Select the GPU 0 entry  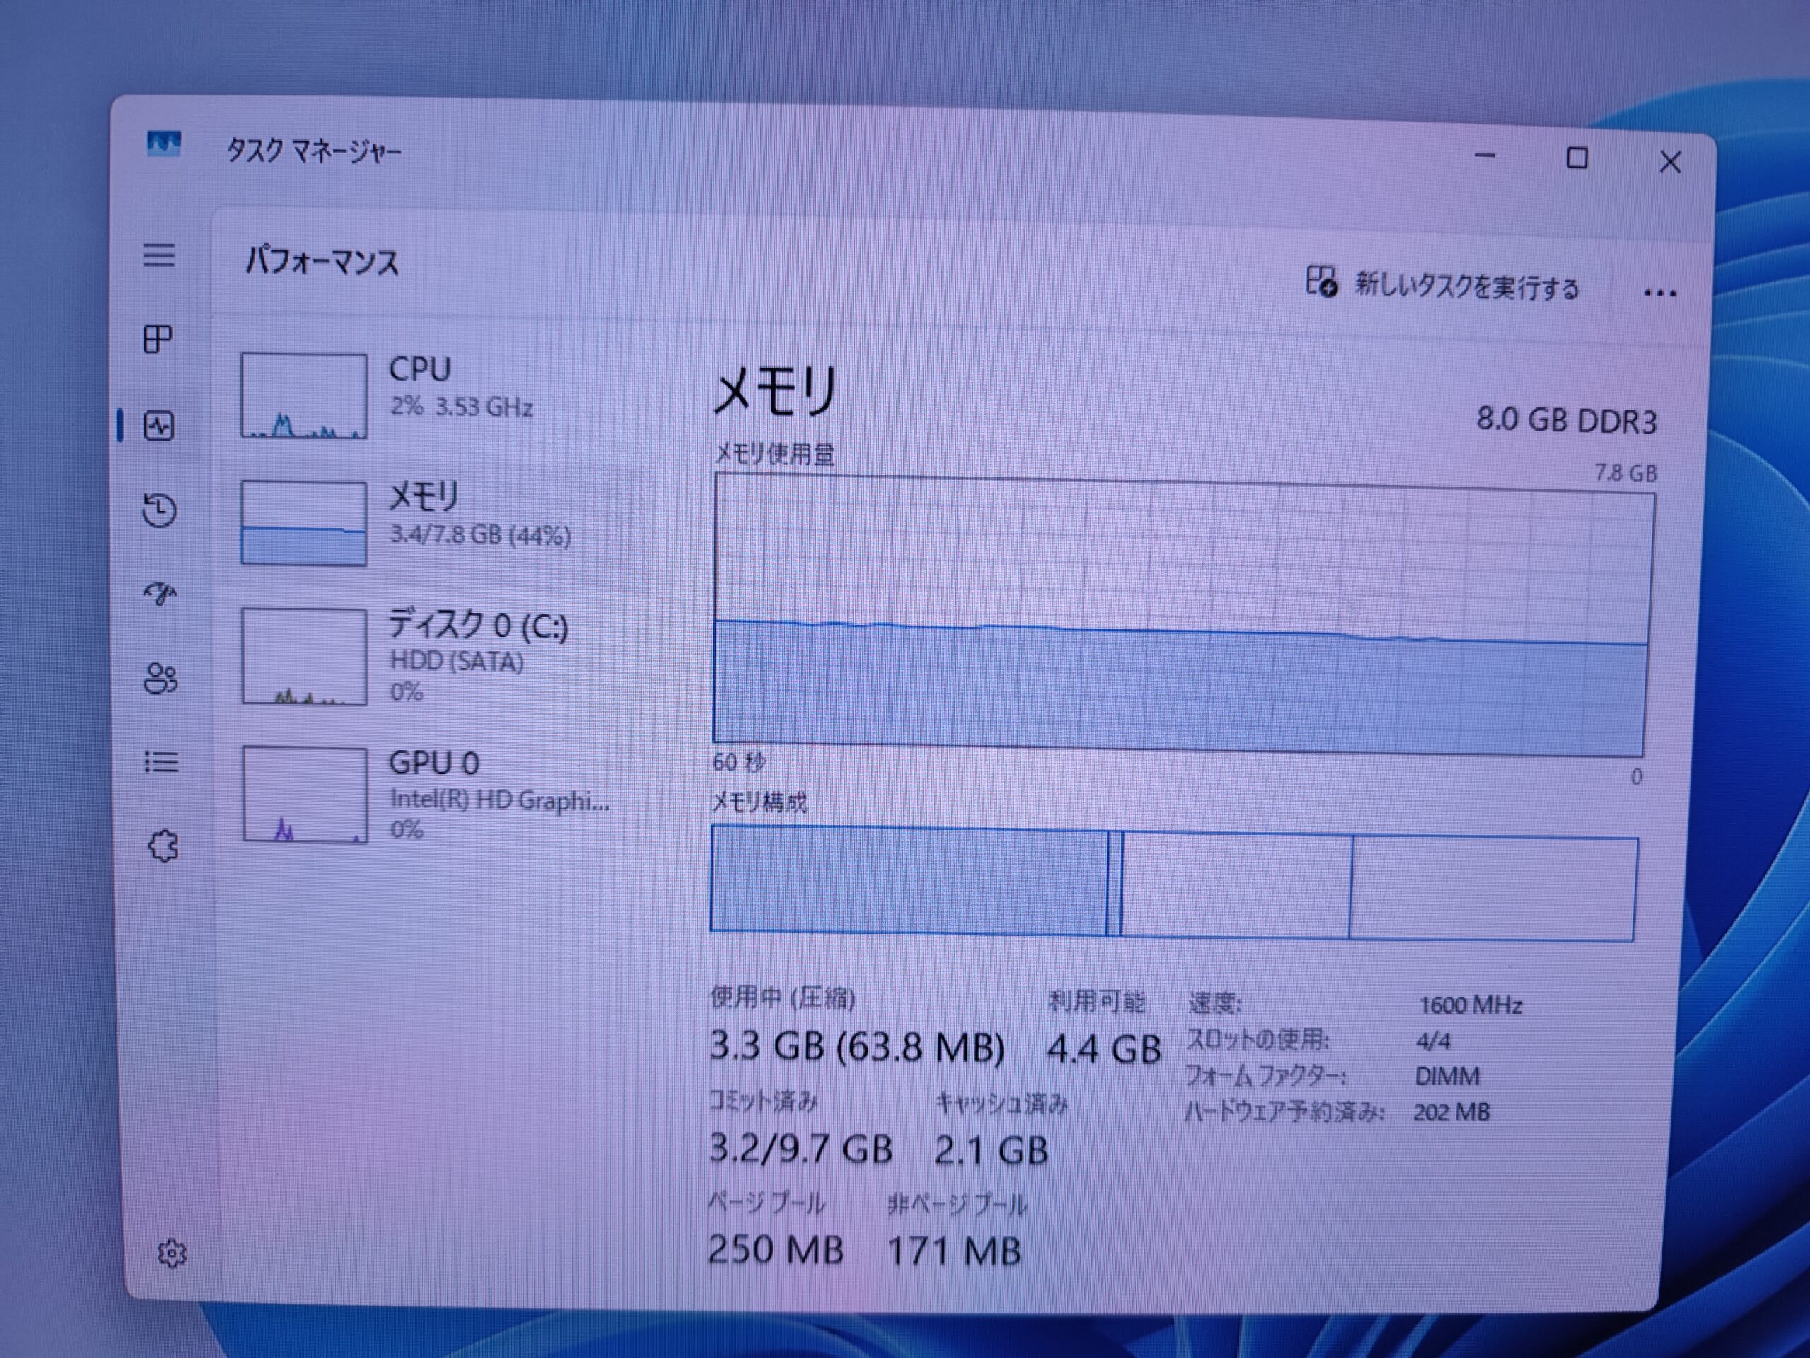(436, 794)
